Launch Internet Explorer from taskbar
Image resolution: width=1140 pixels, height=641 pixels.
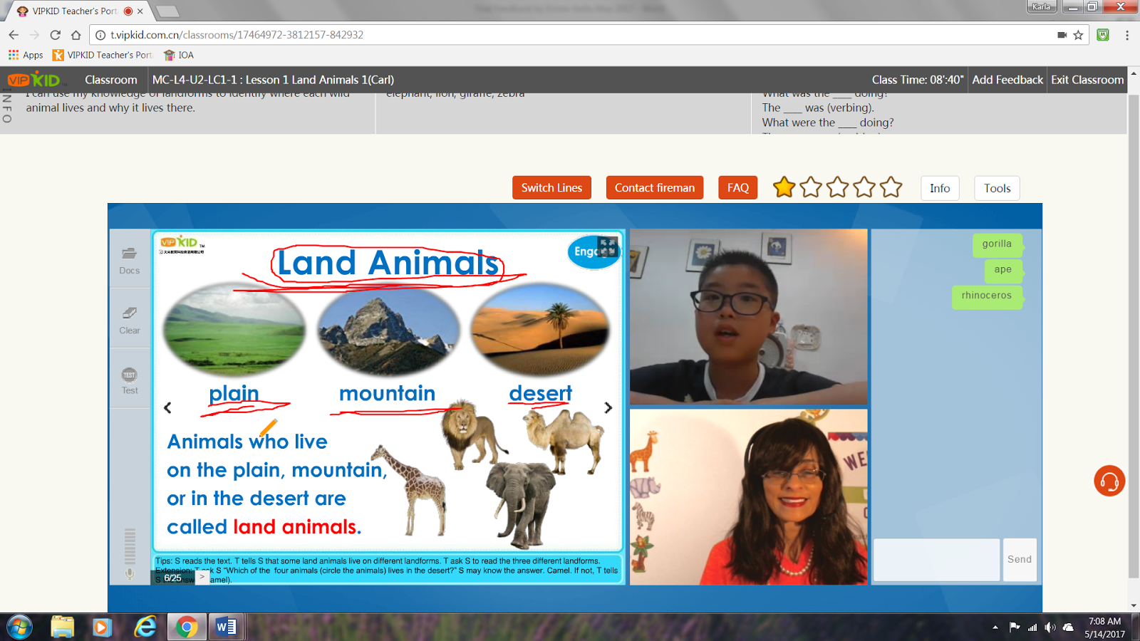click(145, 627)
